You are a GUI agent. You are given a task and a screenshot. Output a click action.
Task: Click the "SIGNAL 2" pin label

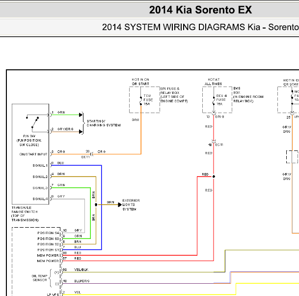click(x=40, y=177)
